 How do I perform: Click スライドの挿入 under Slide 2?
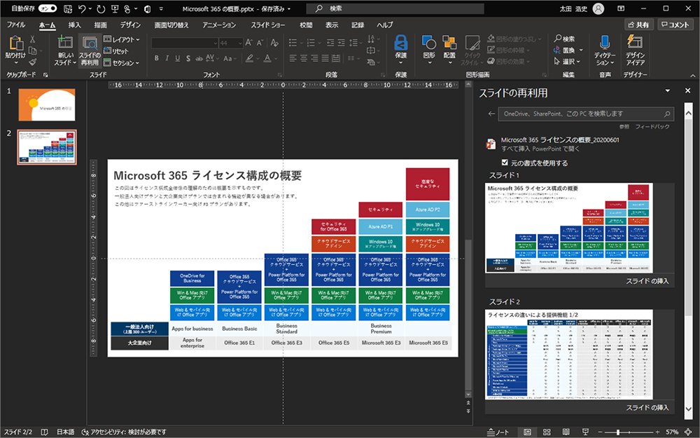647,408
